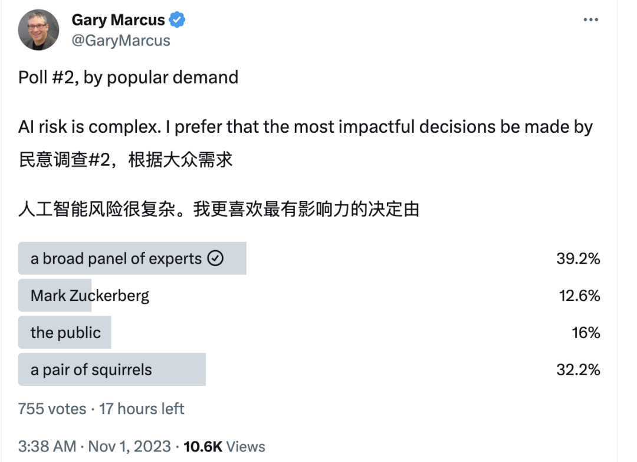Click the blue verified badge icon
Viewport: 637px width, 462px height.
click(178, 20)
